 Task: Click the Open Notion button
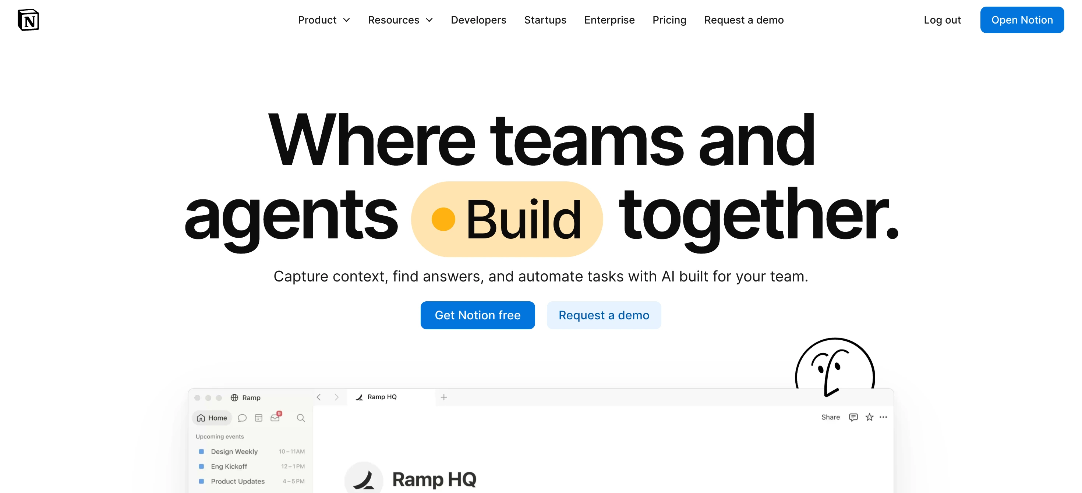point(1022,20)
